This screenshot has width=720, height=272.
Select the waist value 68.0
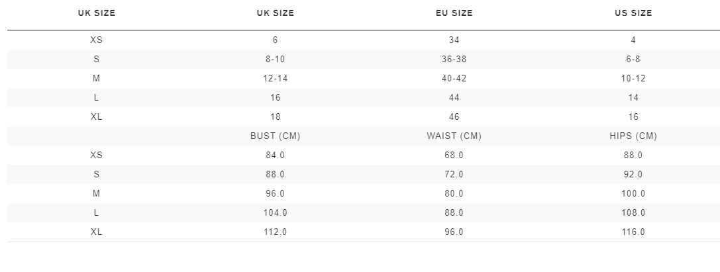[454, 156]
